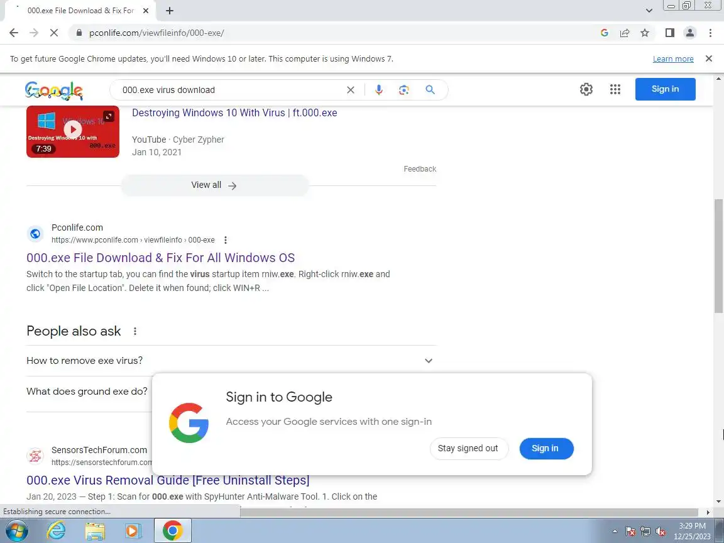Go back to the previous page

pyautogui.click(x=14, y=33)
